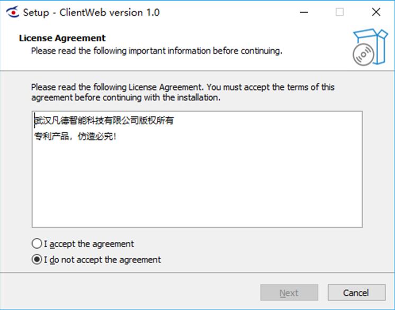This screenshot has height=310, width=395.
Task: Click the installer box-and-disc icon
Action: coord(370,47)
